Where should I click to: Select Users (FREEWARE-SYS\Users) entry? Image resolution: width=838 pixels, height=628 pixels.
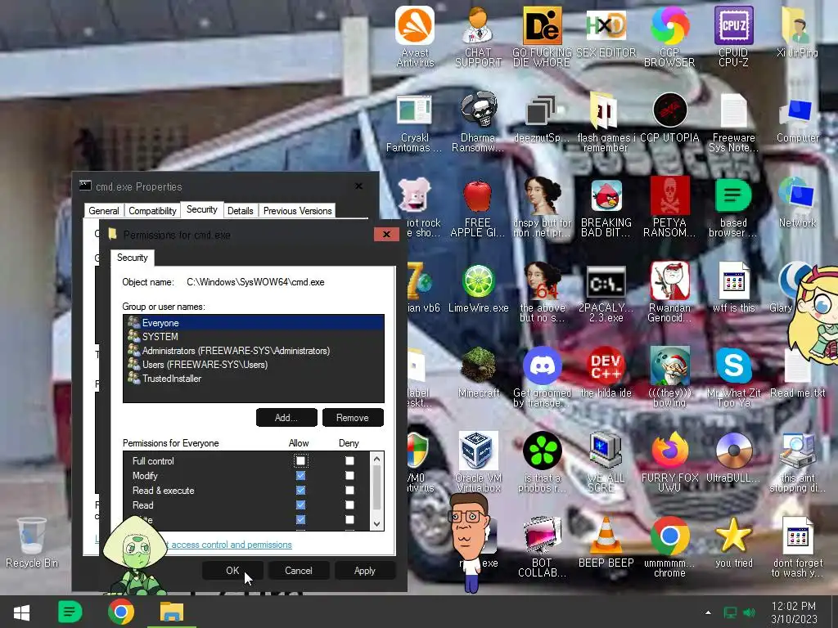[254, 364]
